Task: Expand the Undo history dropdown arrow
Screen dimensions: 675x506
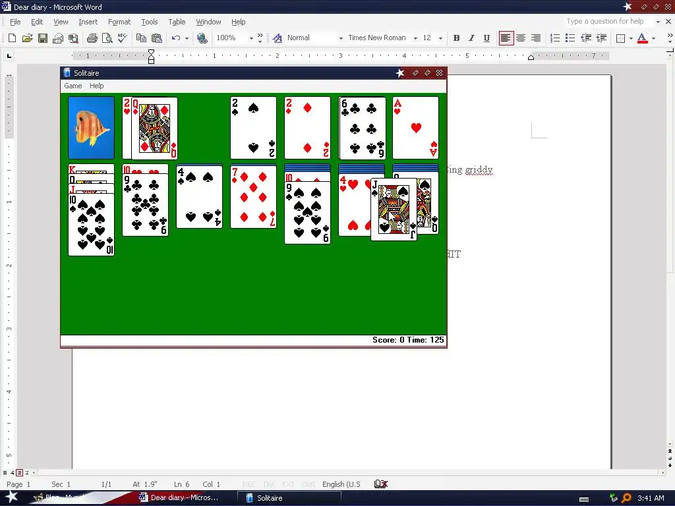Action: pos(187,38)
